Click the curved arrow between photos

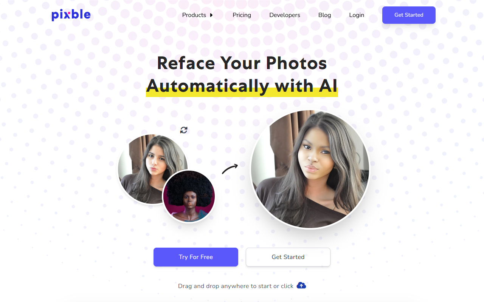(x=230, y=169)
